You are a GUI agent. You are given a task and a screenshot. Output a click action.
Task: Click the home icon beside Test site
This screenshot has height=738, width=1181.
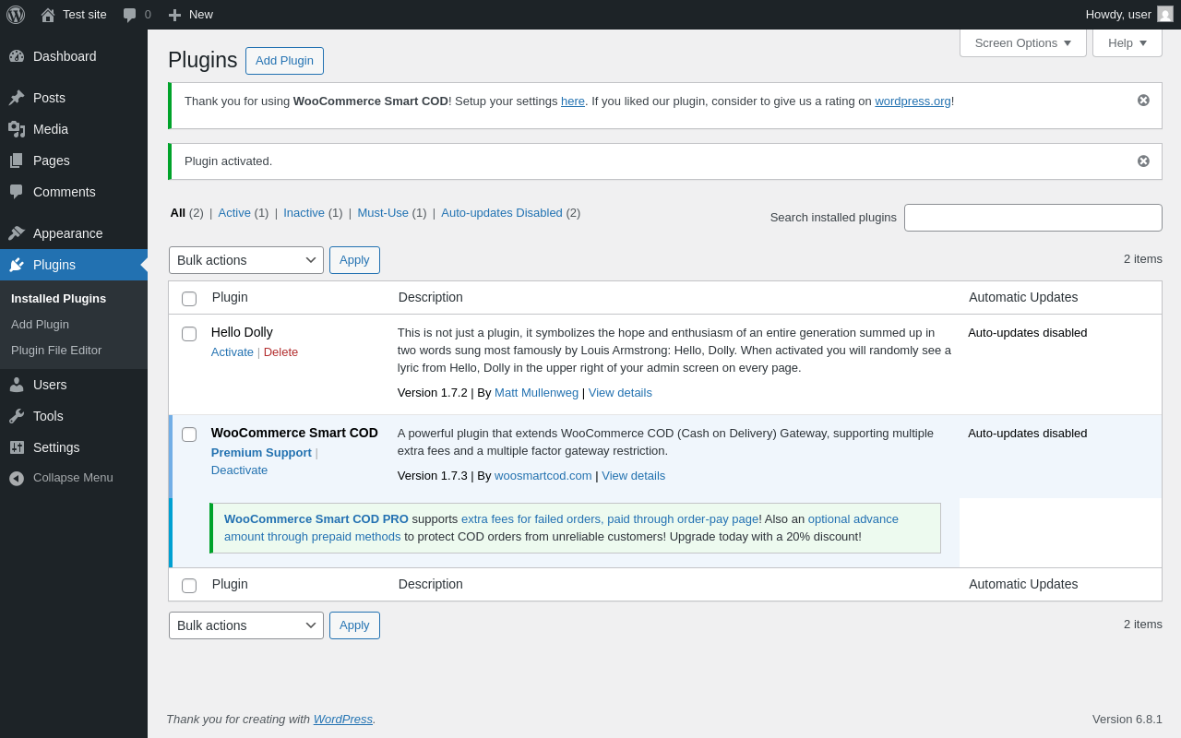(48, 15)
